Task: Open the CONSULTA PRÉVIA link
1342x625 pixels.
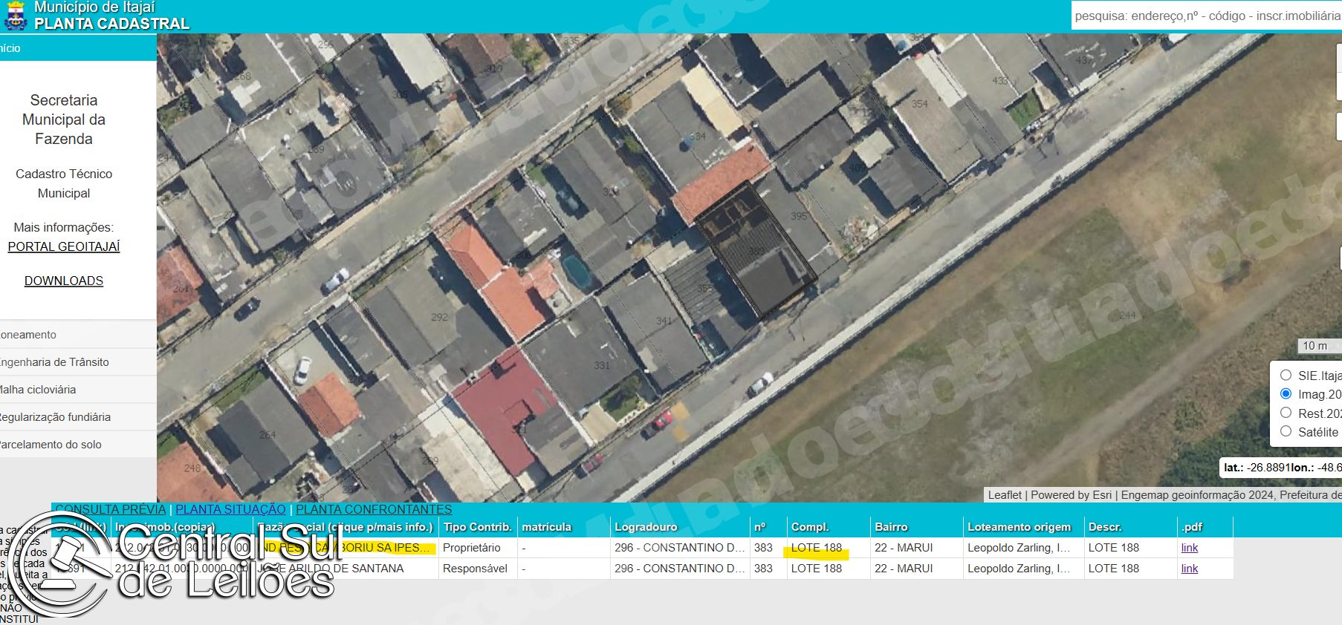Action: [x=111, y=509]
